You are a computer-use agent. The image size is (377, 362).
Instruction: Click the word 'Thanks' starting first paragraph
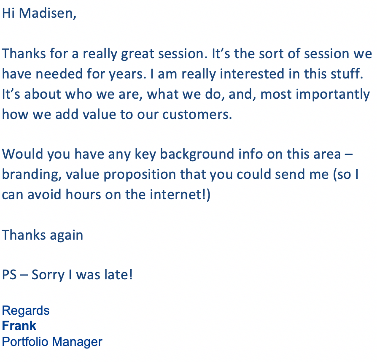pos(24,54)
